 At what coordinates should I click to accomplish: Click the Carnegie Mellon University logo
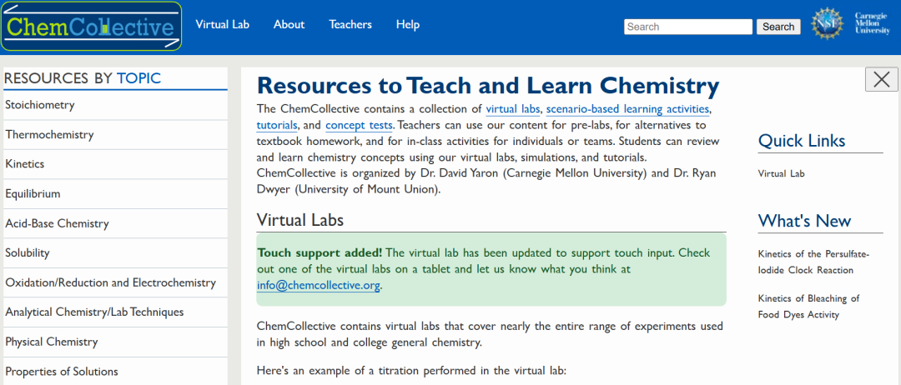872,24
